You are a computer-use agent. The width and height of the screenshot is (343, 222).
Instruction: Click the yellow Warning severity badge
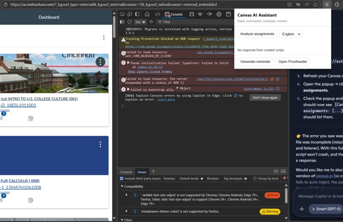click(x=270, y=211)
